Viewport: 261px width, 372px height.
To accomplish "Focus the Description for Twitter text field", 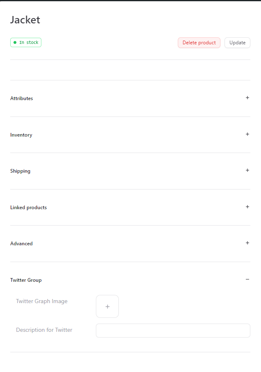I will click(173, 331).
